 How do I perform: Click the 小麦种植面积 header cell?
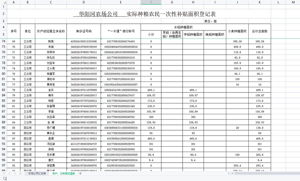tap(237, 31)
